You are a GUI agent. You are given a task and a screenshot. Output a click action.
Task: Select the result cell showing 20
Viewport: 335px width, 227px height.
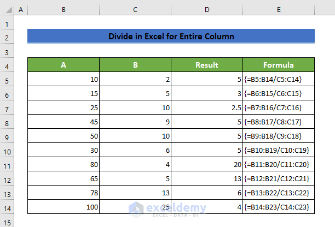tap(206, 165)
